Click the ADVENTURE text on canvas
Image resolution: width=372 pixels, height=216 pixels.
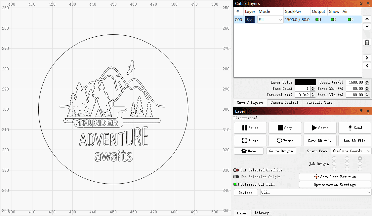[114, 137]
